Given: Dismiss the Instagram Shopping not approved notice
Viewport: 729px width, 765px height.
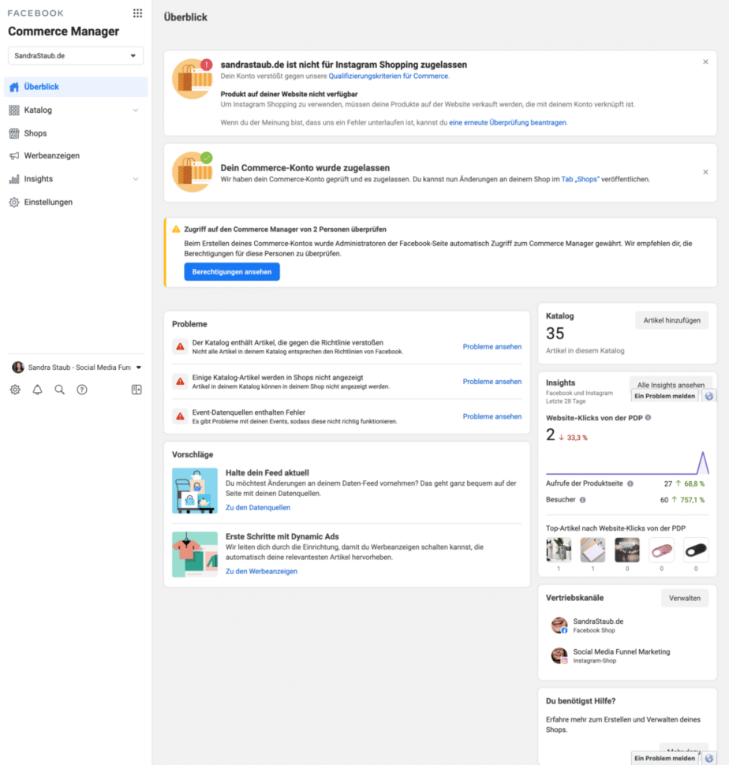Looking at the screenshot, I should [705, 62].
